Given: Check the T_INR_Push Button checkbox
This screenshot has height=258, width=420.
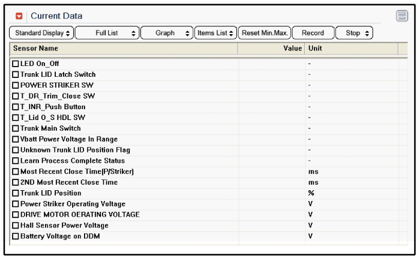Looking at the screenshot, I should (16, 107).
